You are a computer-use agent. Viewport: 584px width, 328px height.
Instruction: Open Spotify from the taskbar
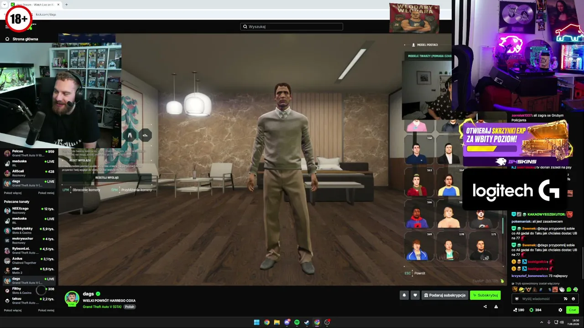coord(297,322)
